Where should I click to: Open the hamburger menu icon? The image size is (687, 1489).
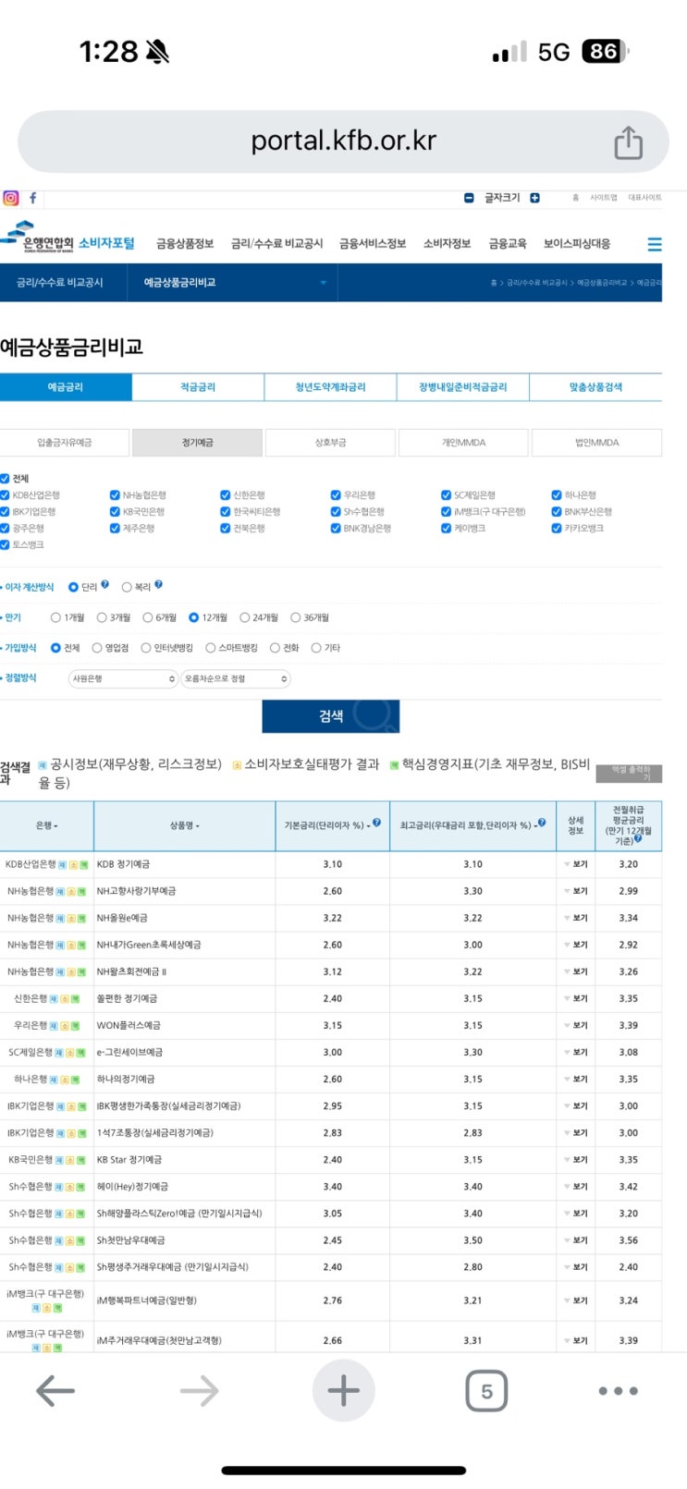point(655,244)
